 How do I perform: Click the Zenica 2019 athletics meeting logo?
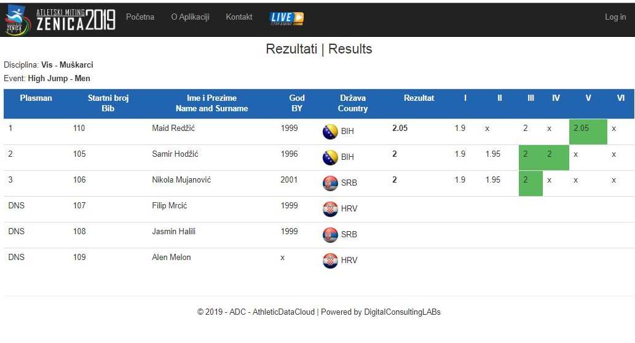[x=60, y=19]
